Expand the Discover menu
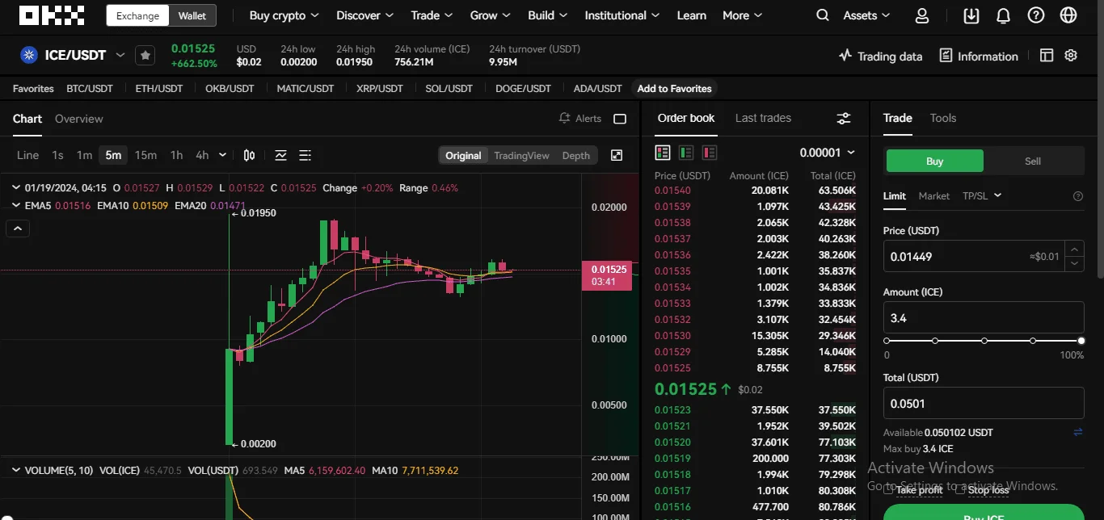 (364, 15)
